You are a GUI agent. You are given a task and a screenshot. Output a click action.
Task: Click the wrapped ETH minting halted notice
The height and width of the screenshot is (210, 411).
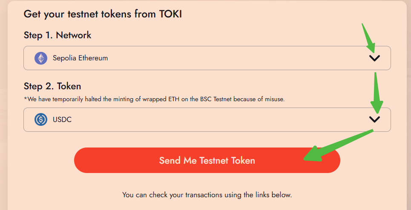click(154, 99)
